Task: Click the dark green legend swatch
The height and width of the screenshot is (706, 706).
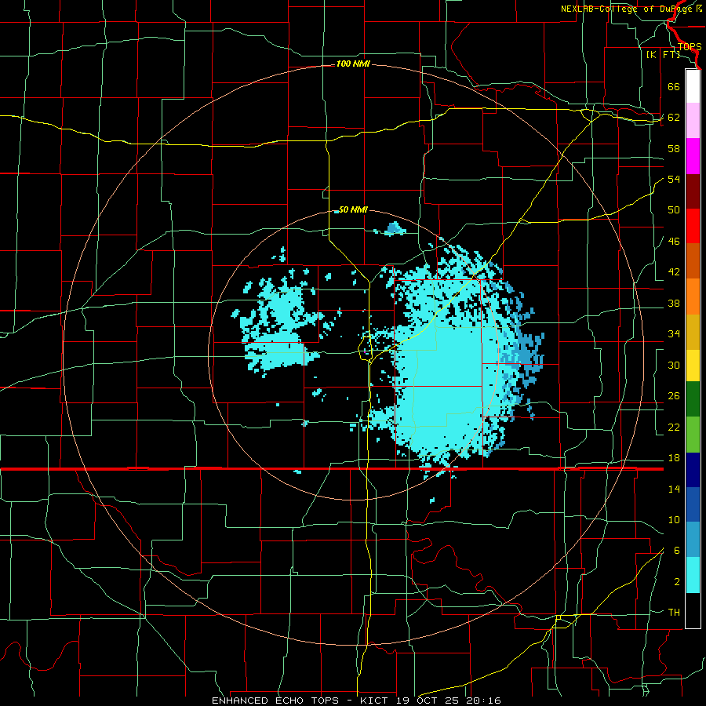Action: (693, 399)
